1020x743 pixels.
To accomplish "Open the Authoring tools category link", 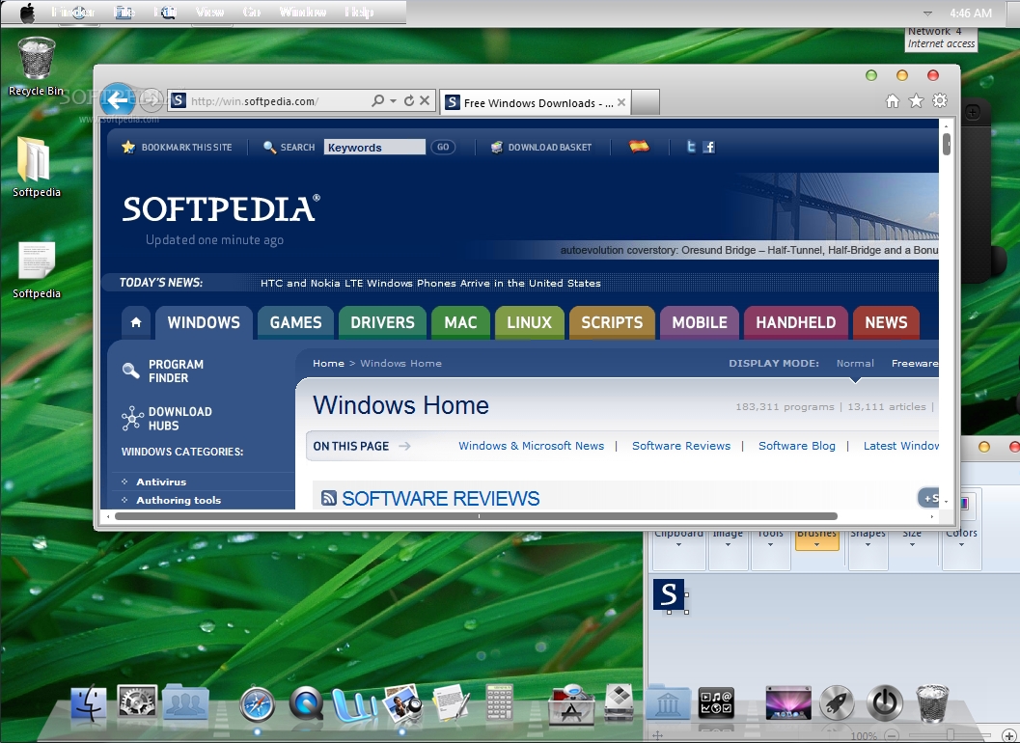I will (x=179, y=500).
